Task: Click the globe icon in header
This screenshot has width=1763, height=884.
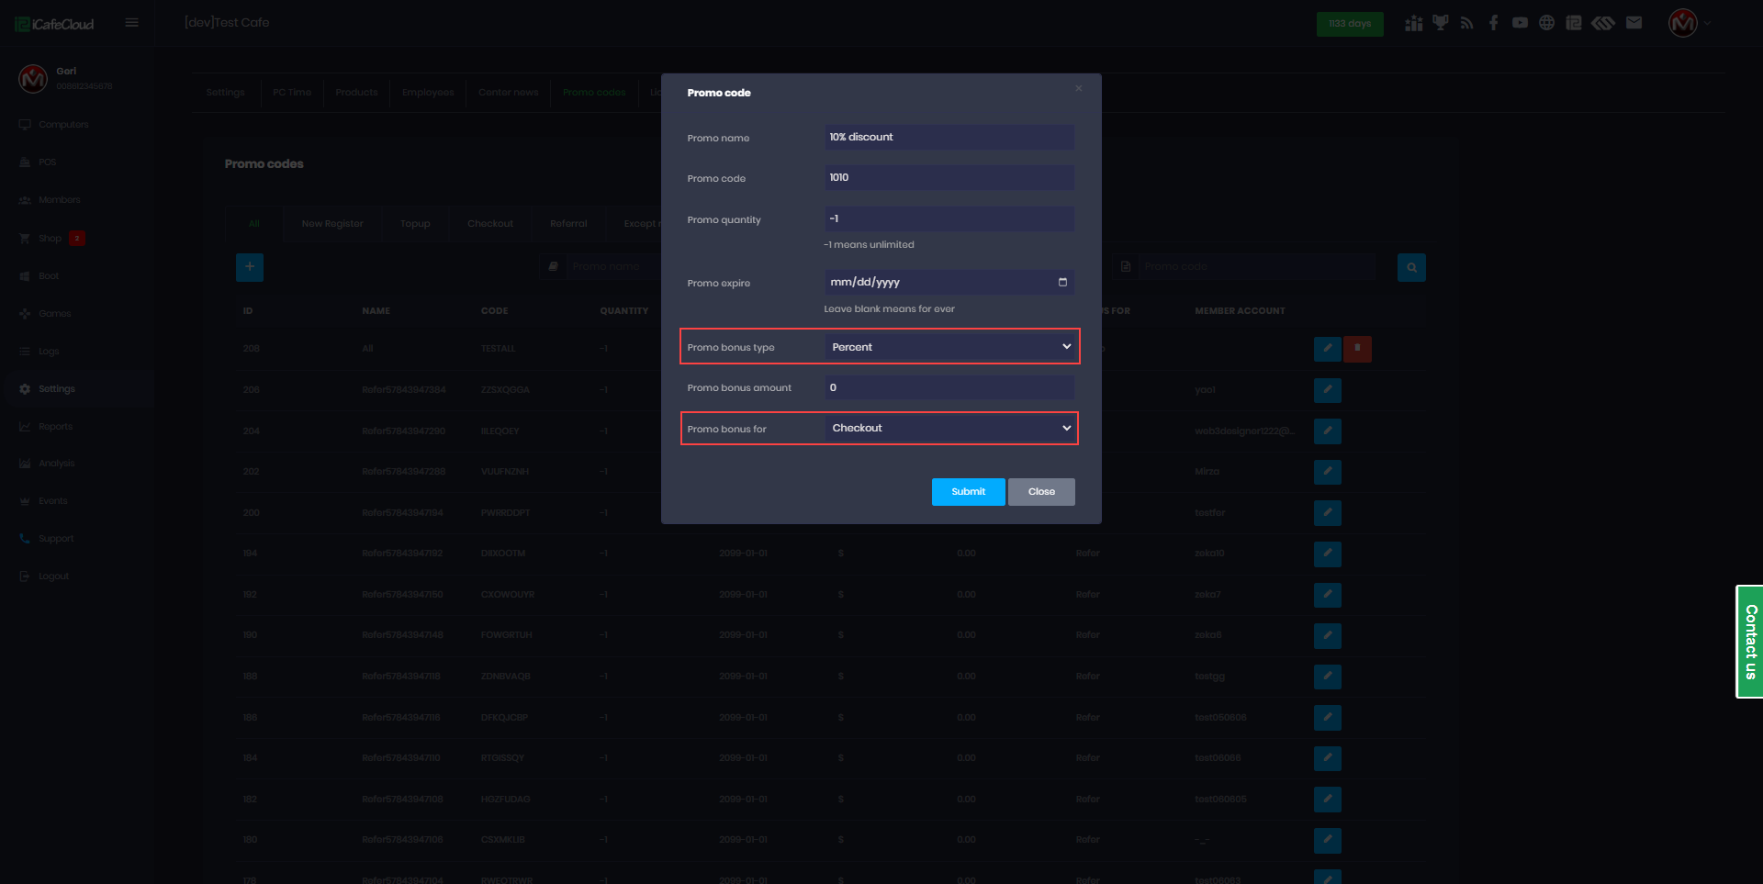Action: point(1547,23)
